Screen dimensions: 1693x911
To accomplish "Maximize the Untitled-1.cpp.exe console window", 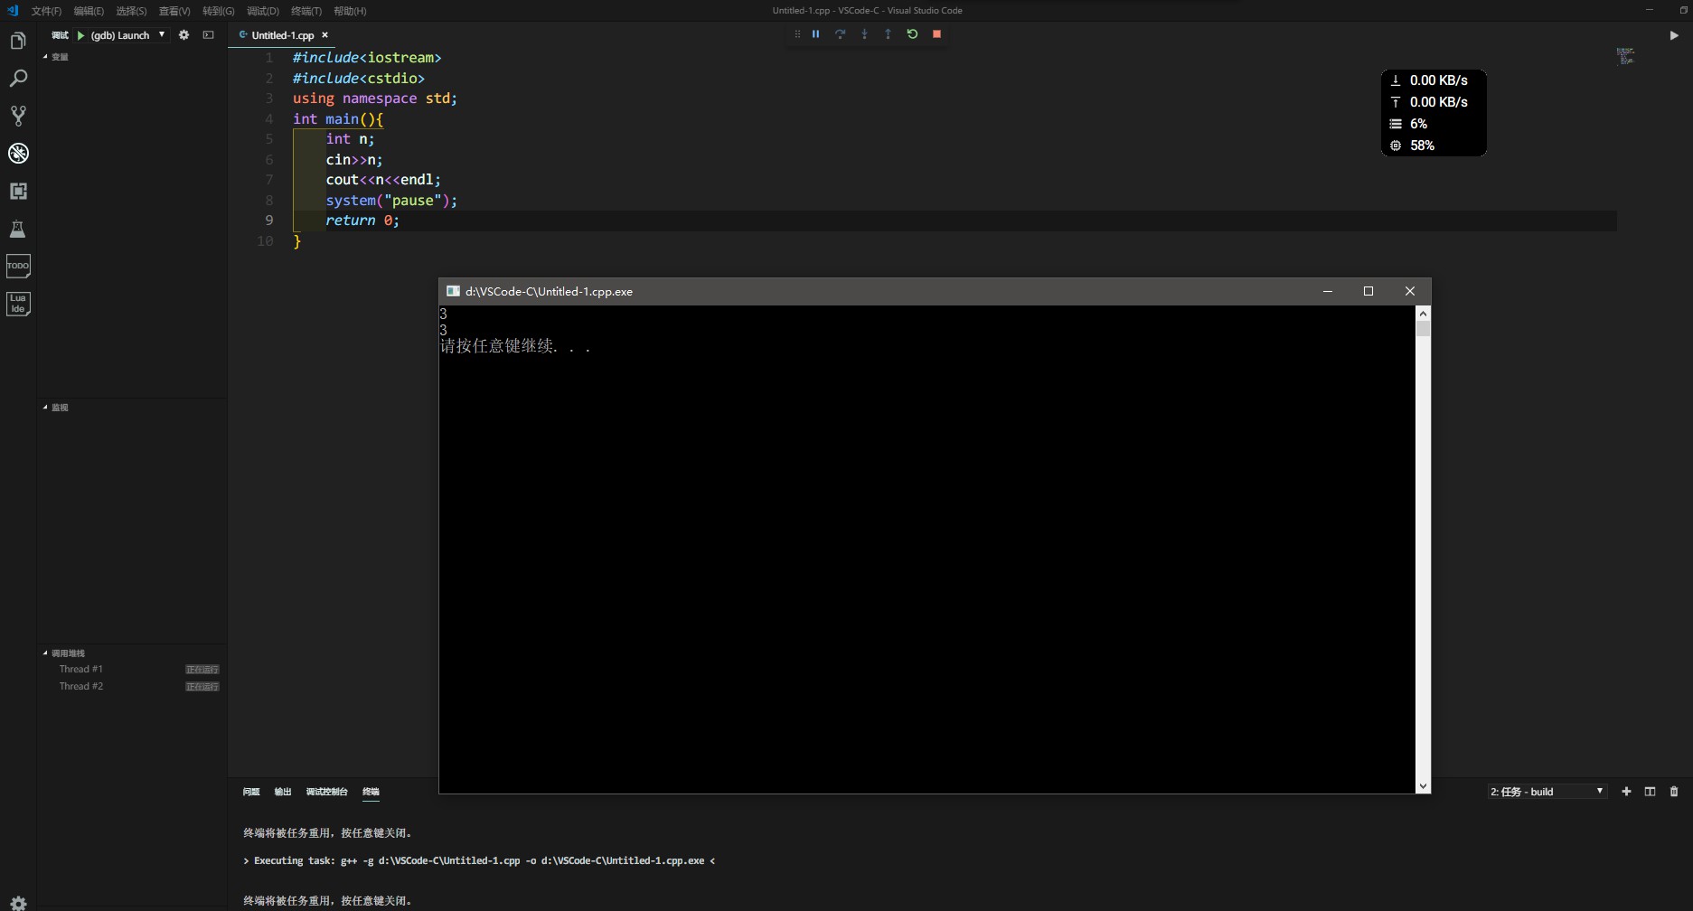I will [x=1369, y=291].
